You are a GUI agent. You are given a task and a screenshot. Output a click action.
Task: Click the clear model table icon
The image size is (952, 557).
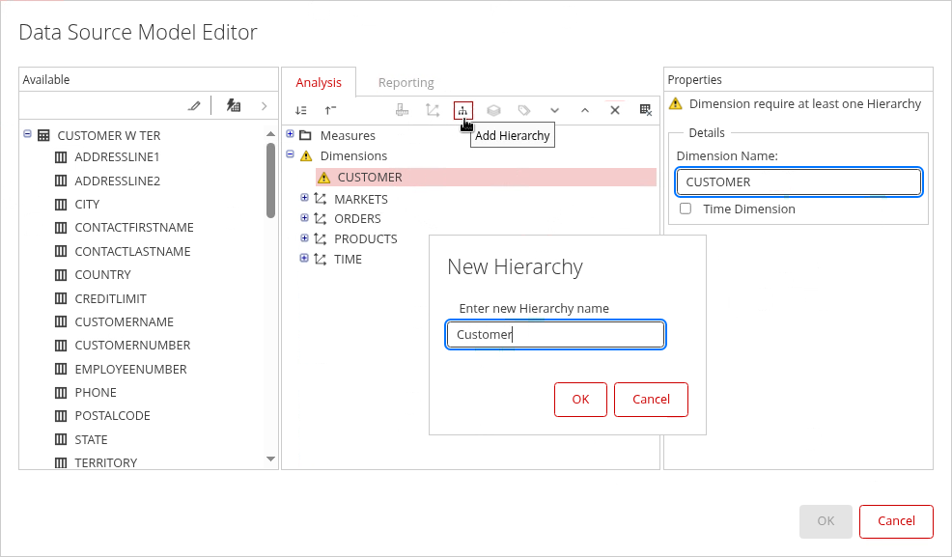(646, 111)
